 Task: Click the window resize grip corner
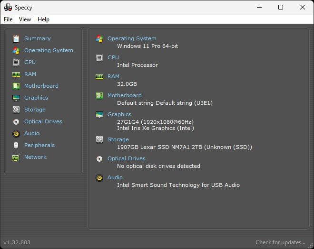(311, 246)
